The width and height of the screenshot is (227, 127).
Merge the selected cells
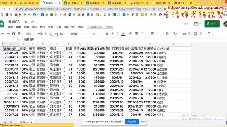pyautogui.click(x=142, y=34)
